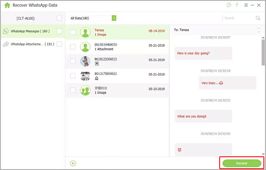Click the WhatsApp Attachments paperclip icon

(6, 44)
